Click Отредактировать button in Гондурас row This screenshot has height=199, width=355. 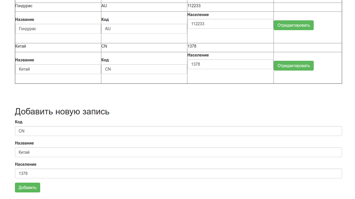click(293, 25)
